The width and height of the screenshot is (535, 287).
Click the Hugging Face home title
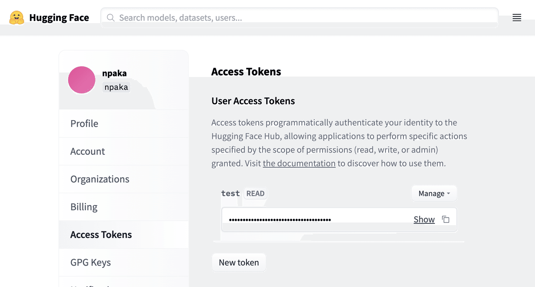pos(59,18)
